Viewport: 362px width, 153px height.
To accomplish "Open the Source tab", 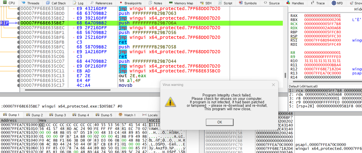I will click(x=272, y=3).
